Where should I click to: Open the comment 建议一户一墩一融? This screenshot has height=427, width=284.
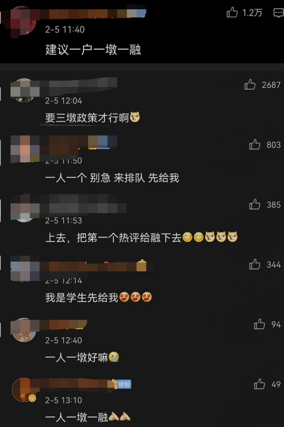[x=93, y=50]
